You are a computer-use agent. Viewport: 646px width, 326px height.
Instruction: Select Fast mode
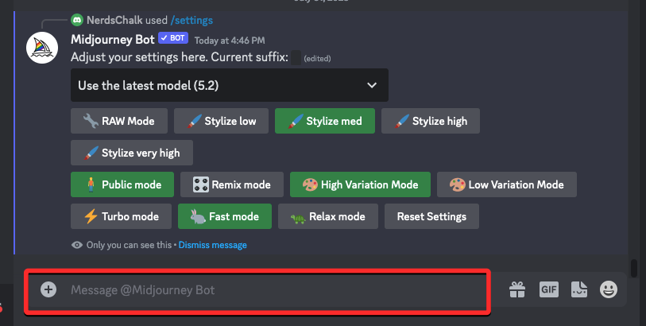[x=225, y=216]
